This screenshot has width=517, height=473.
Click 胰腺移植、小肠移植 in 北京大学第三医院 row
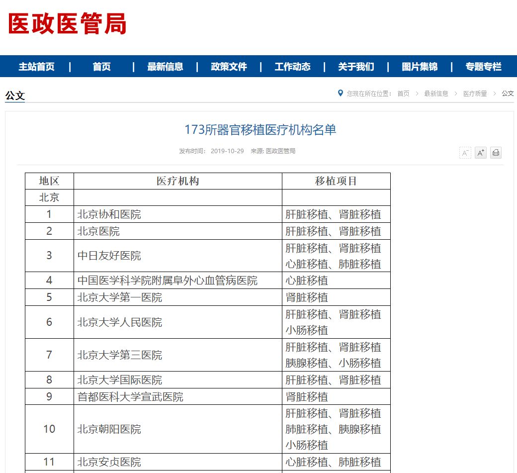[333, 363]
